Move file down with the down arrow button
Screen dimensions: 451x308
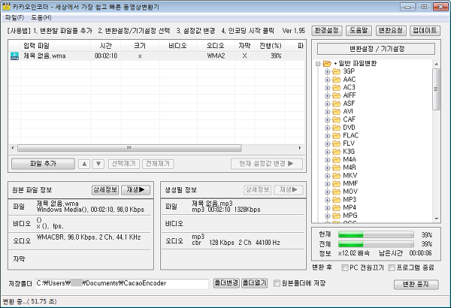(x=98, y=164)
